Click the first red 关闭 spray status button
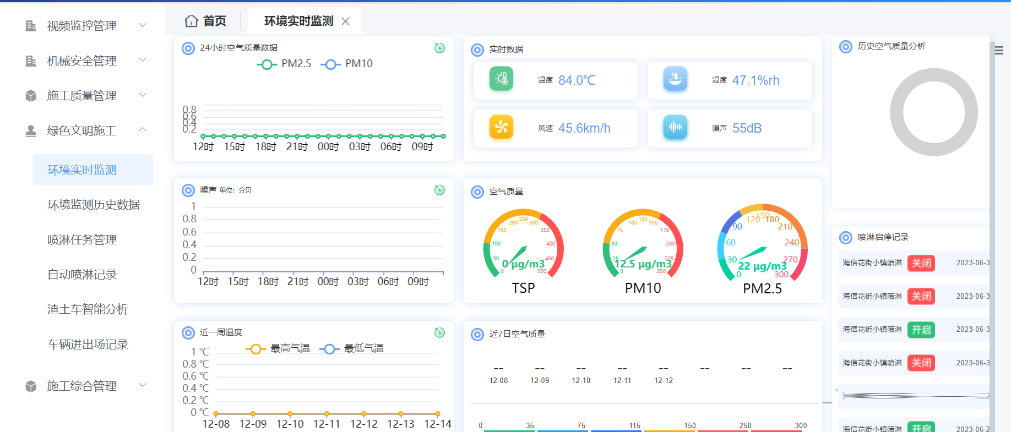The width and height of the screenshot is (1011, 432). (921, 263)
